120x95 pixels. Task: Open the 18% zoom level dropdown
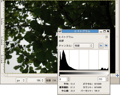[x=36, y=81]
